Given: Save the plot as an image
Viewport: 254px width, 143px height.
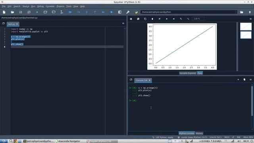Looking at the screenshot, I should coord(131,19).
